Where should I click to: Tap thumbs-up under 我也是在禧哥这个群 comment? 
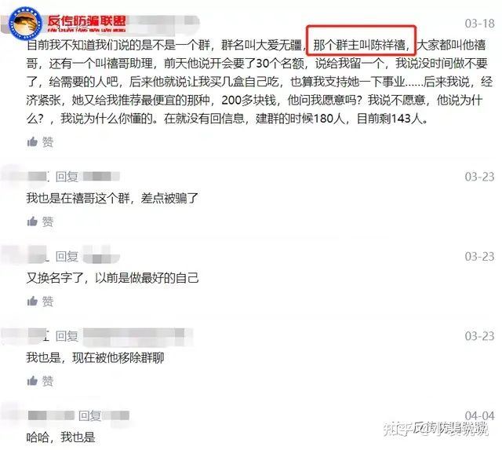coord(32,221)
